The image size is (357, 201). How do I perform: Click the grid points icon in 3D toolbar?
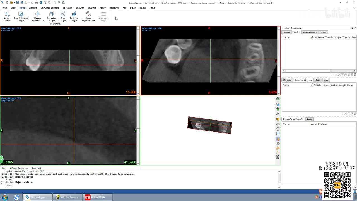coord(278,99)
